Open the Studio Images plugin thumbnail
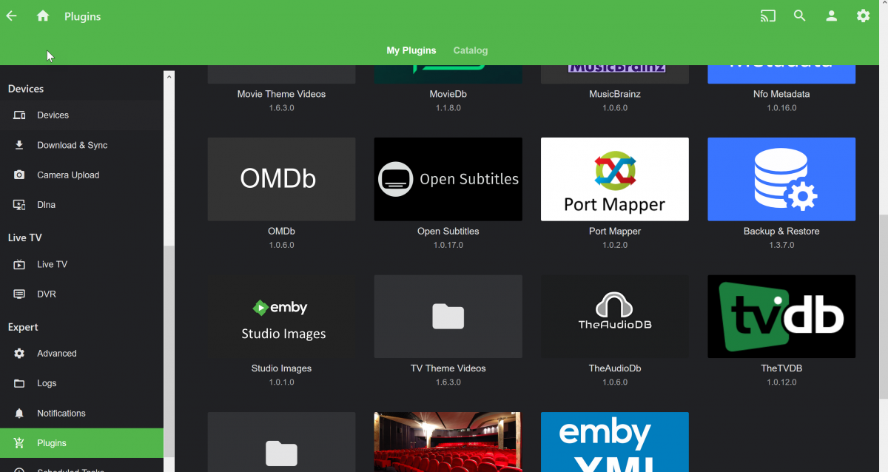This screenshot has width=888, height=472. pyautogui.click(x=281, y=317)
